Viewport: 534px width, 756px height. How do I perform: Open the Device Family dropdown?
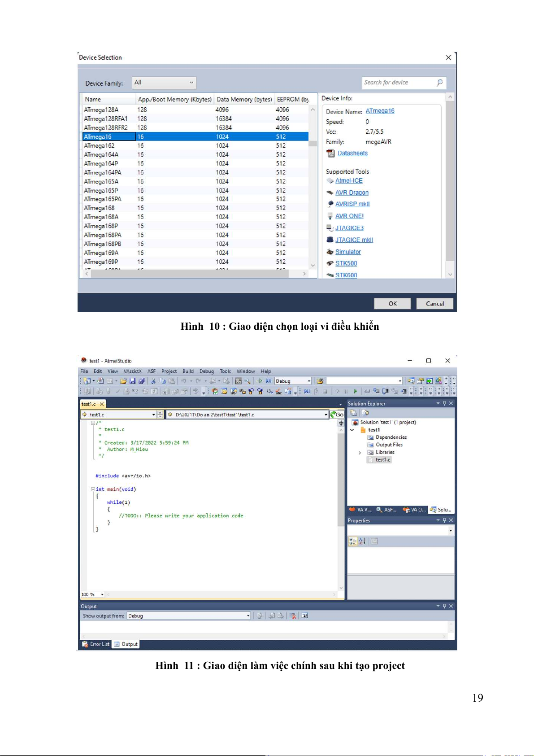coord(164,83)
